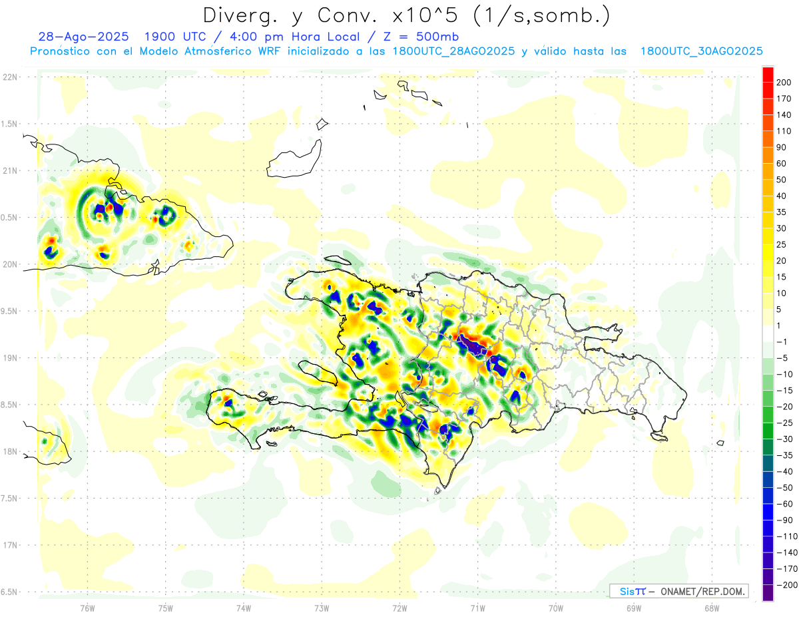The height and width of the screenshot is (617, 799).
Task: Click the purple swatch below -200 on the scale
Action: pyautogui.click(x=768, y=592)
